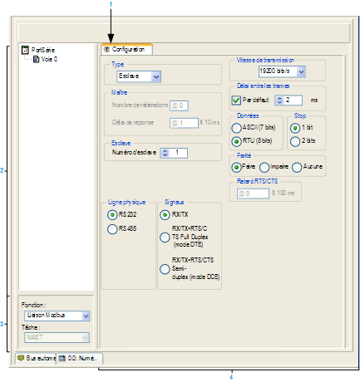Select the 2 bits stop option
Screen dimensions: 360x382
[295, 141]
